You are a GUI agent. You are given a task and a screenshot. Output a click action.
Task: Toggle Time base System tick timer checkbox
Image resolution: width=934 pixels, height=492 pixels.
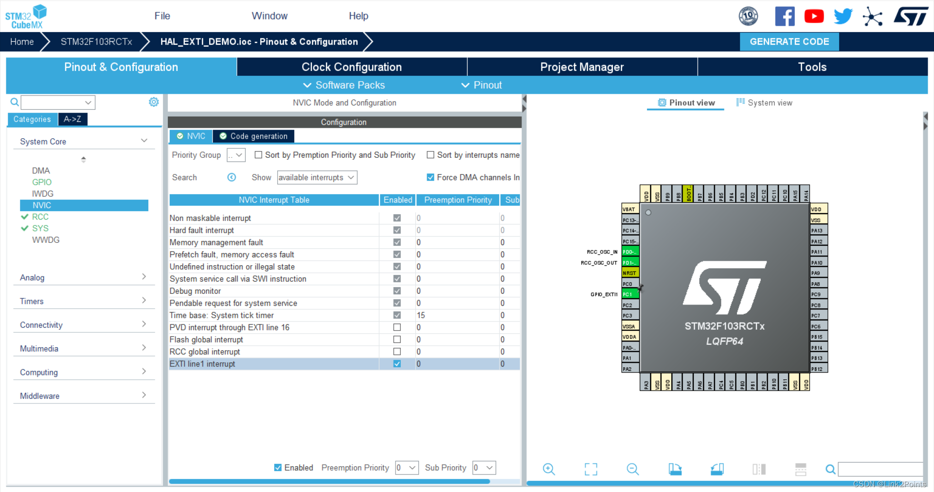pos(397,315)
